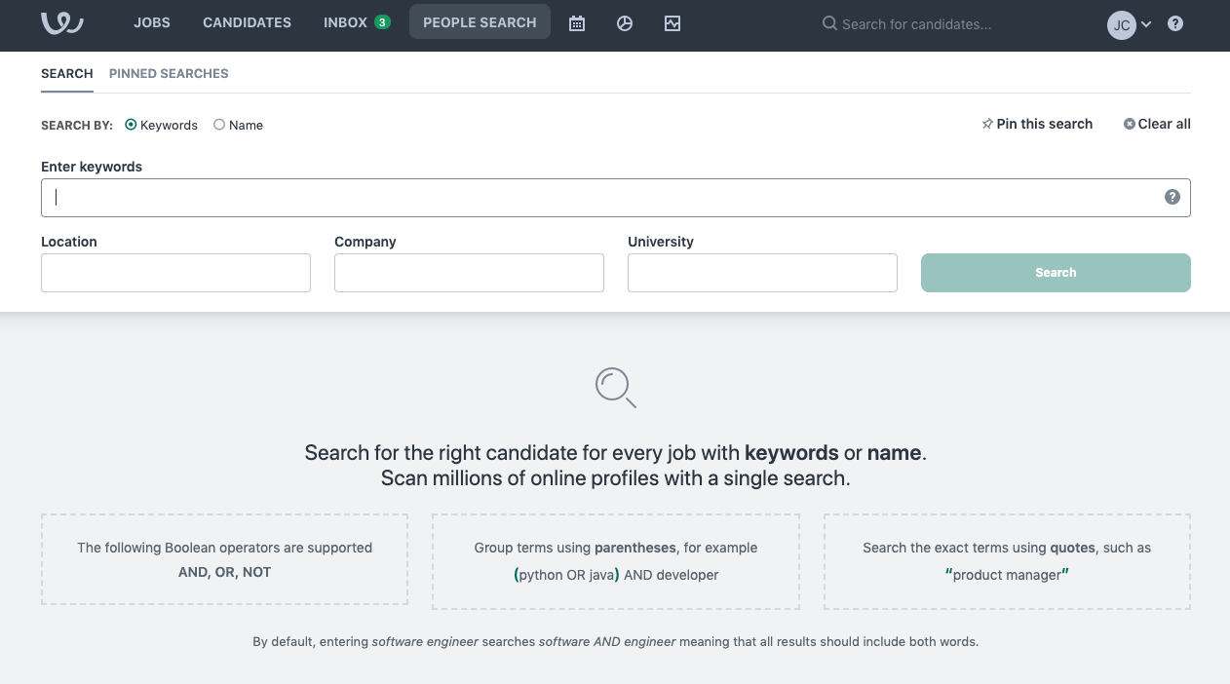Open the Candidates menu item

click(x=247, y=22)
